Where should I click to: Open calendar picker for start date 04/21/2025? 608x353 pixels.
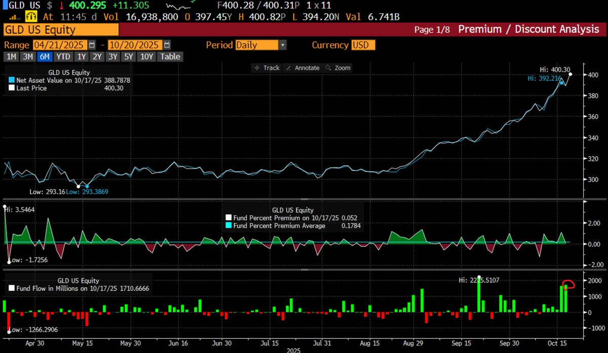tap(92, 45)
